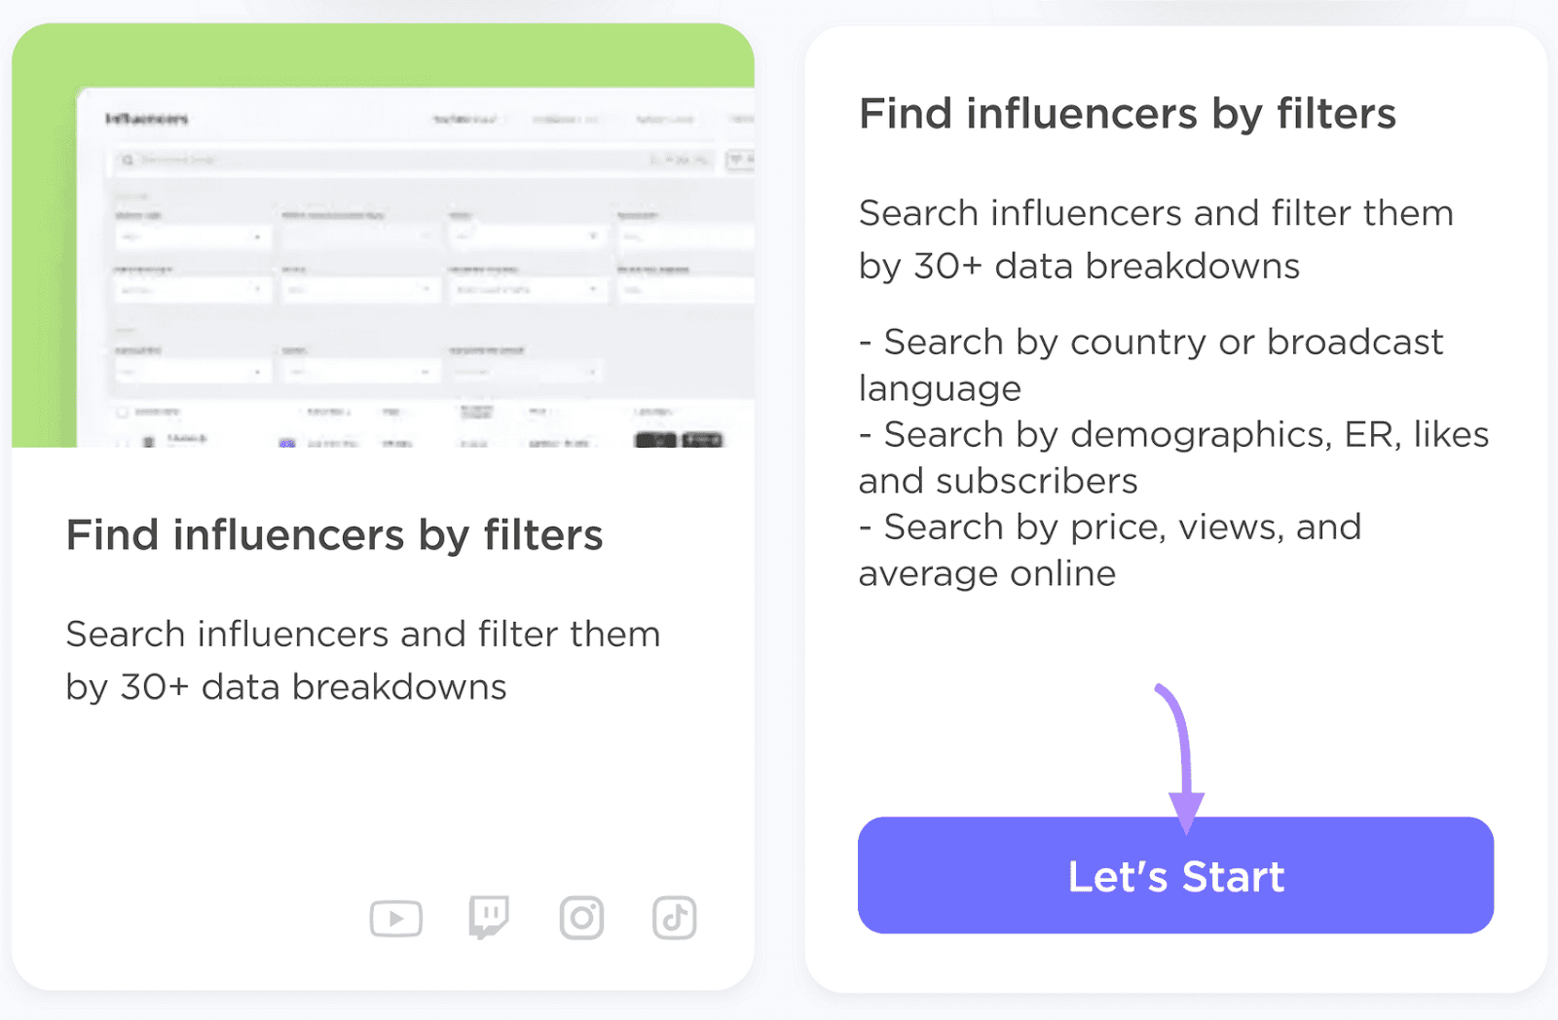Click the dark action icon on the influencer row
This screenshot has height=1020, width=1558.
tap(657, 440)
